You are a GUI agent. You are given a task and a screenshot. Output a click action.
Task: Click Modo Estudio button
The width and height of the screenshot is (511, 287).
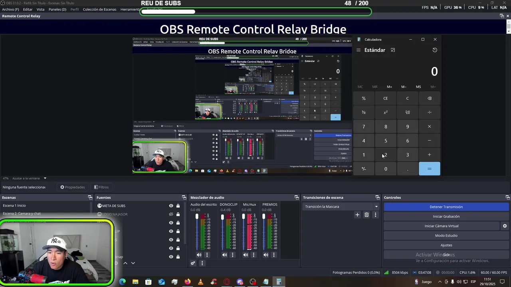(446, 236)
